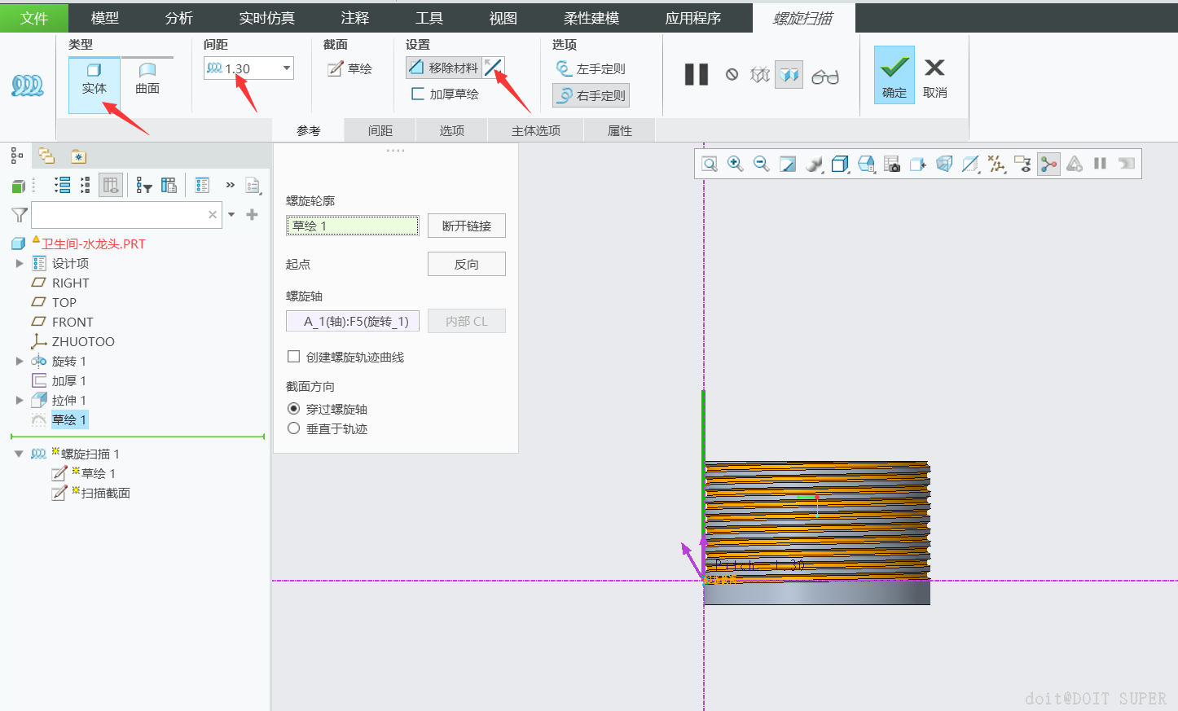Click the 移除材料 remove material button
The image size is (1178, 711).
click(x=444, y=68)
